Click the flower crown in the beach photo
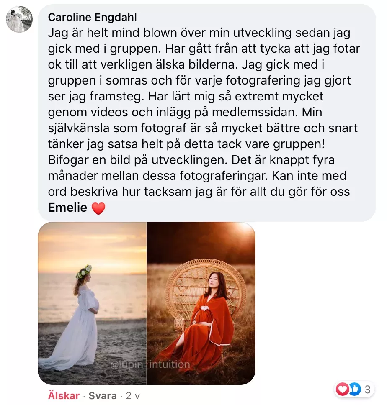Viewport: 387px width, 405px height. 84,271
